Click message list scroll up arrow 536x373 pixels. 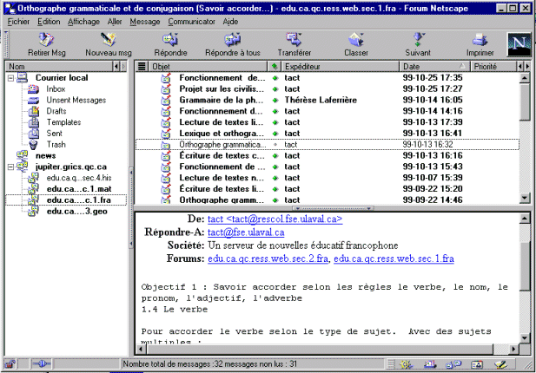pyautogui.click(x=525, y=78)
